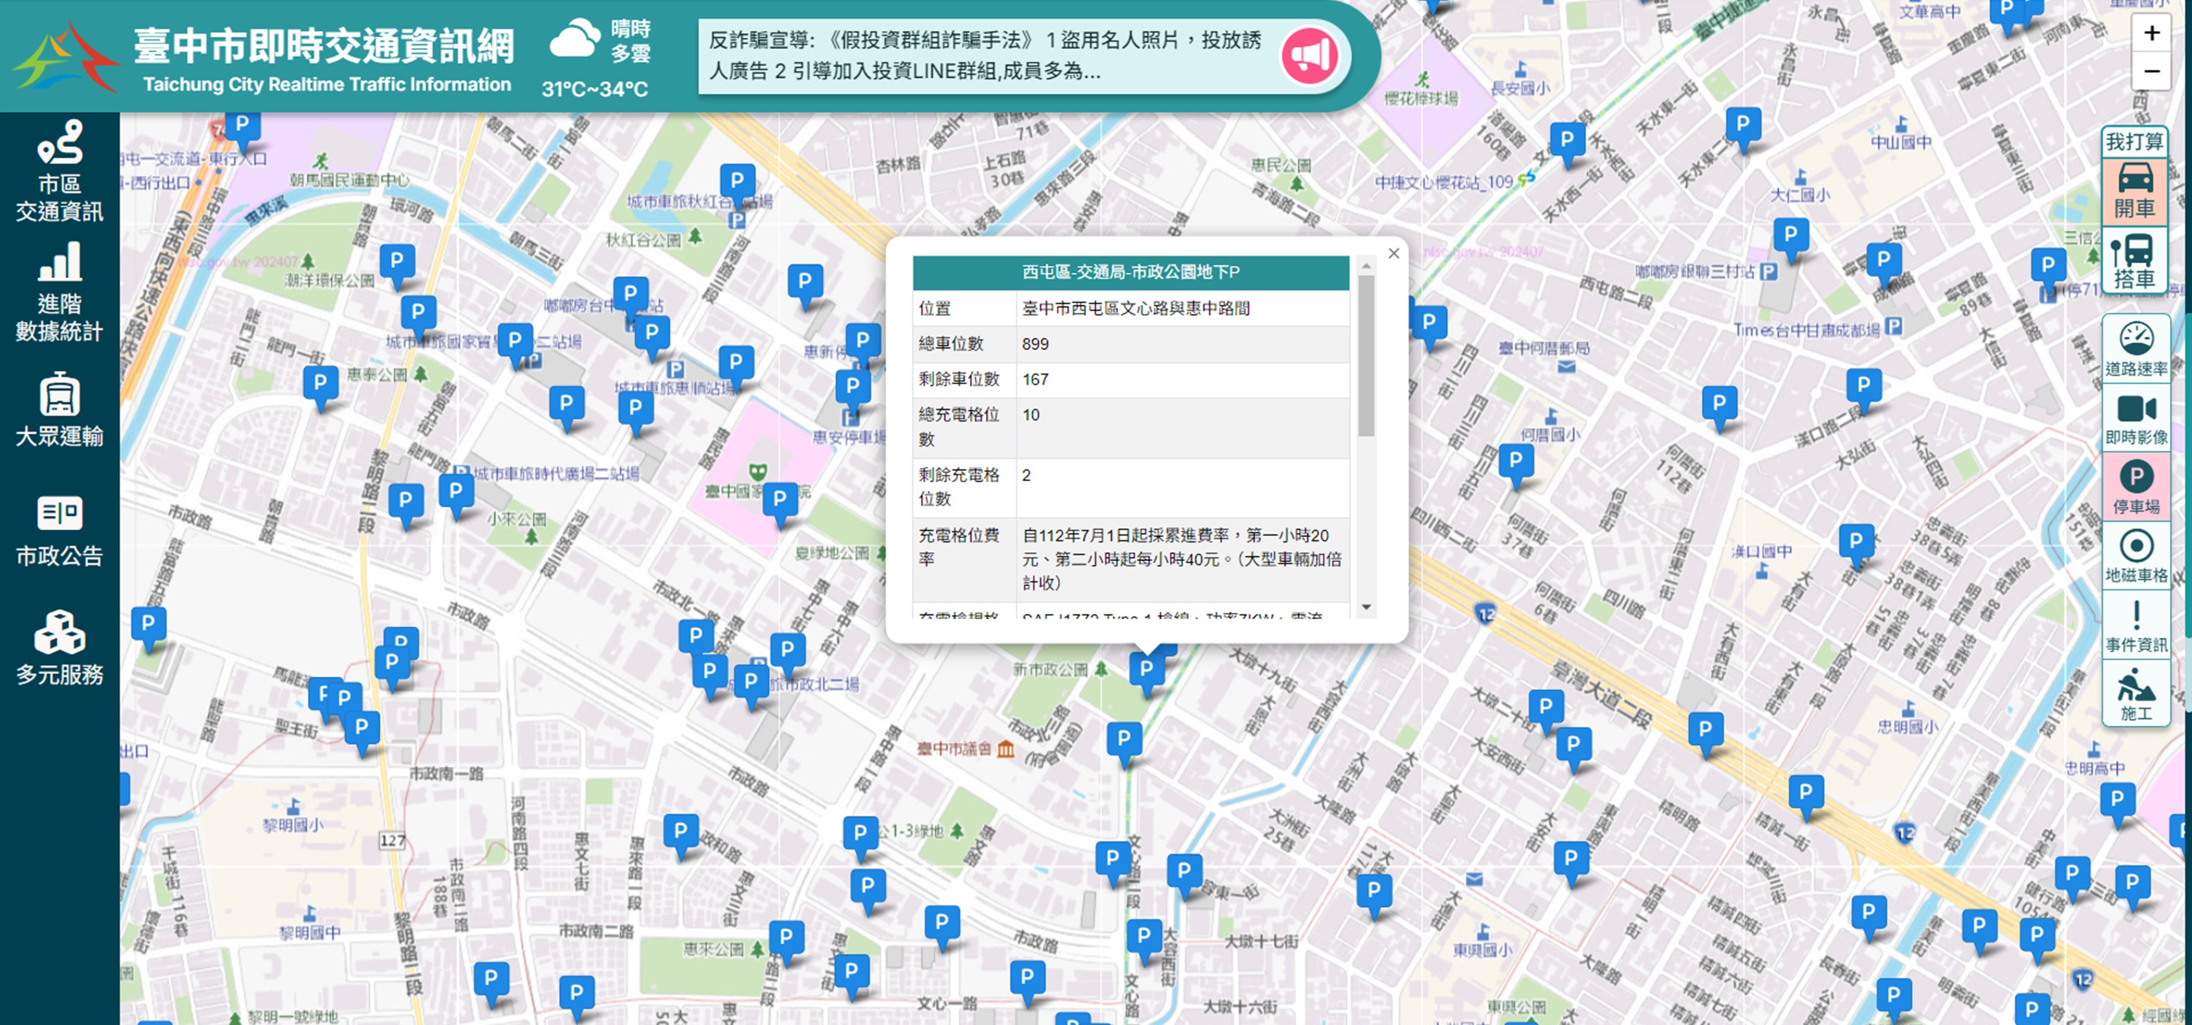Toggle the 道路速率 road speed layer
This screenshot has width=2192, height=1025.
tap(2136, 349)
